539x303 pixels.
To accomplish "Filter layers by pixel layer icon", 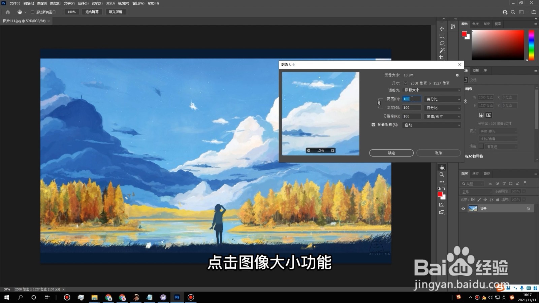I will tap(490, 183).
